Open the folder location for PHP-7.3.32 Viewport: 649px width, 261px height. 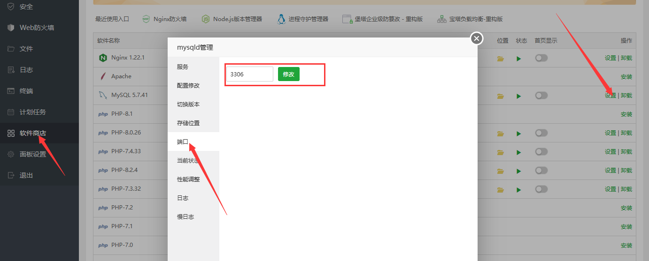click(x=501, y=190)
